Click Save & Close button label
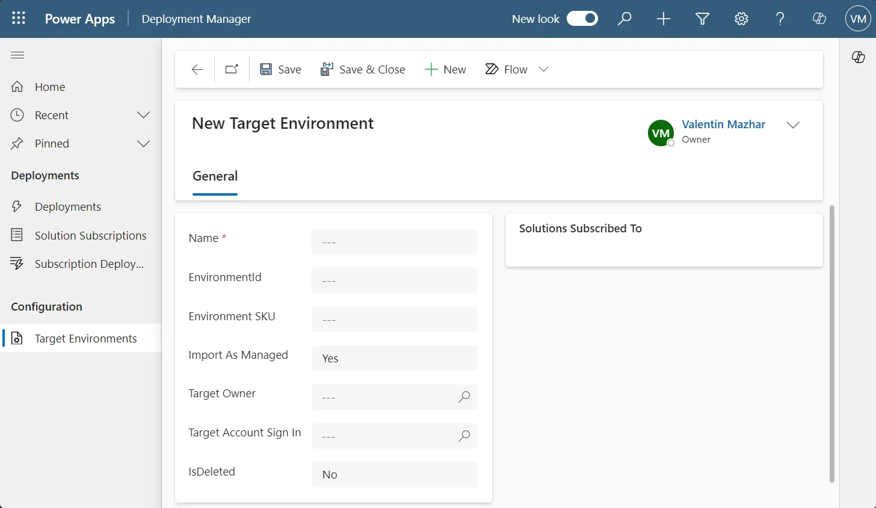Screen dimensions: 876x508 [372, 70]
